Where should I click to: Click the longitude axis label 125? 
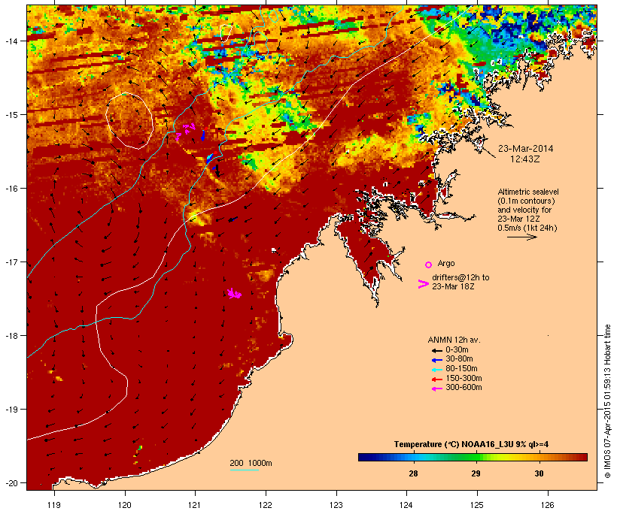coord(477,505)
